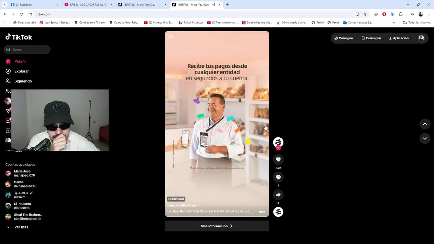Open the Twitch Inspector bookmark
The width and height of the screenshot is (434, 244).
[x=191, y=23]
